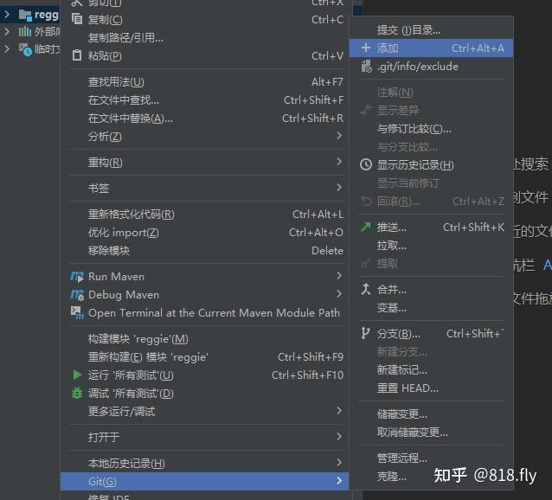552x500 pixels.
Task: Click the Debug Maven icon
Action: [x=77, y=294]
